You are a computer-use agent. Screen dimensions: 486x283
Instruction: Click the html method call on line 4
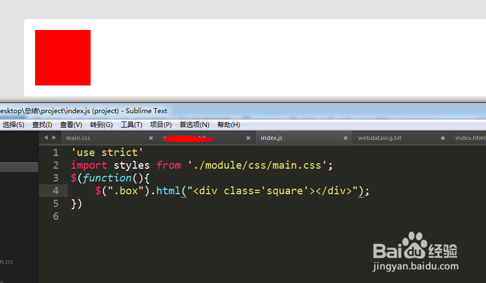(168, 190)
